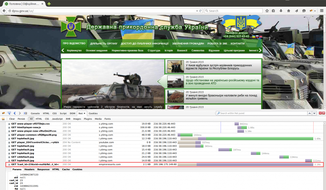Click the Firebug inspect element icon
Image resolution: width=326 pixels, height=190 pixels.
[9, 113]
